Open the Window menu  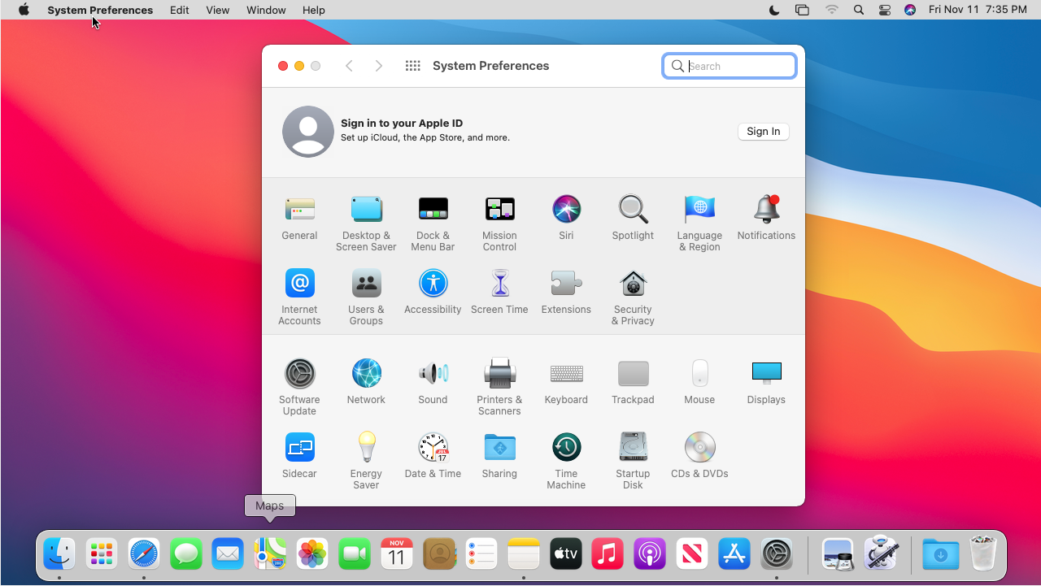[266, 10]
